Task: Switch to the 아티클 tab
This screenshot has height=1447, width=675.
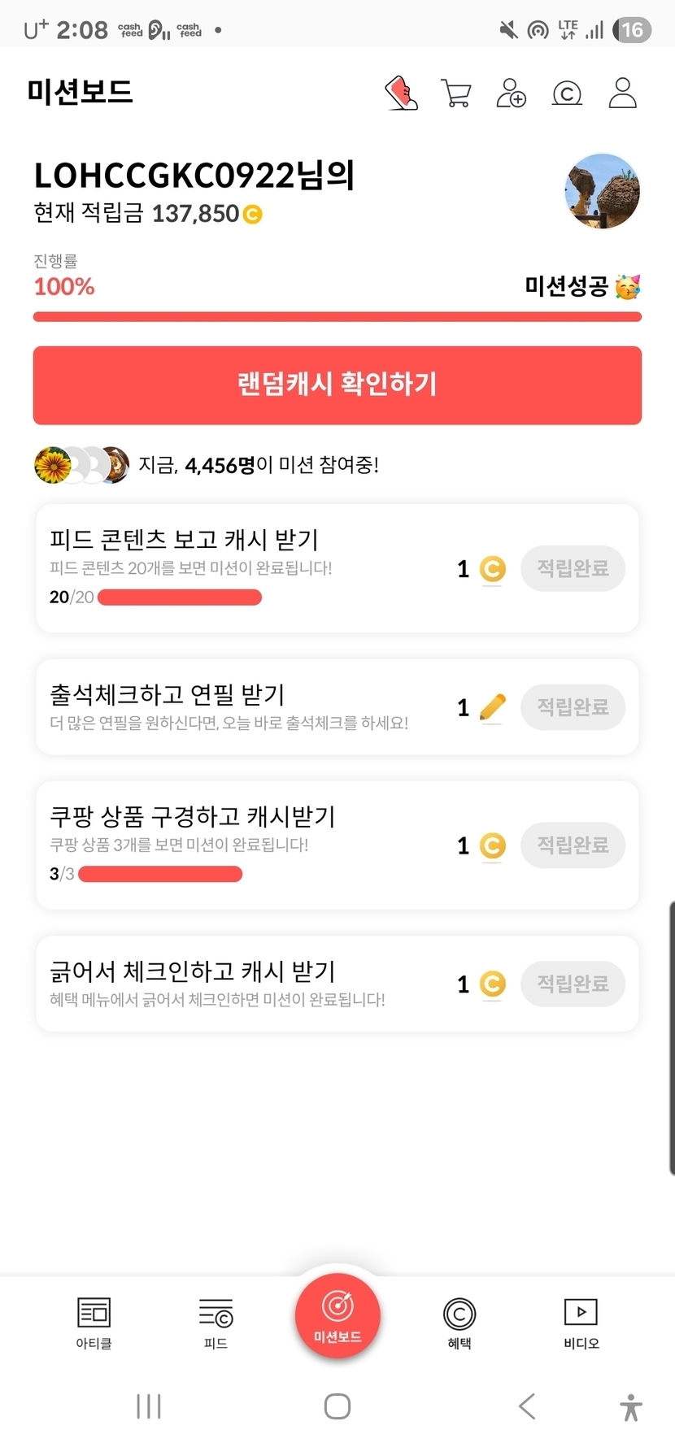Action: point(94,1323)
